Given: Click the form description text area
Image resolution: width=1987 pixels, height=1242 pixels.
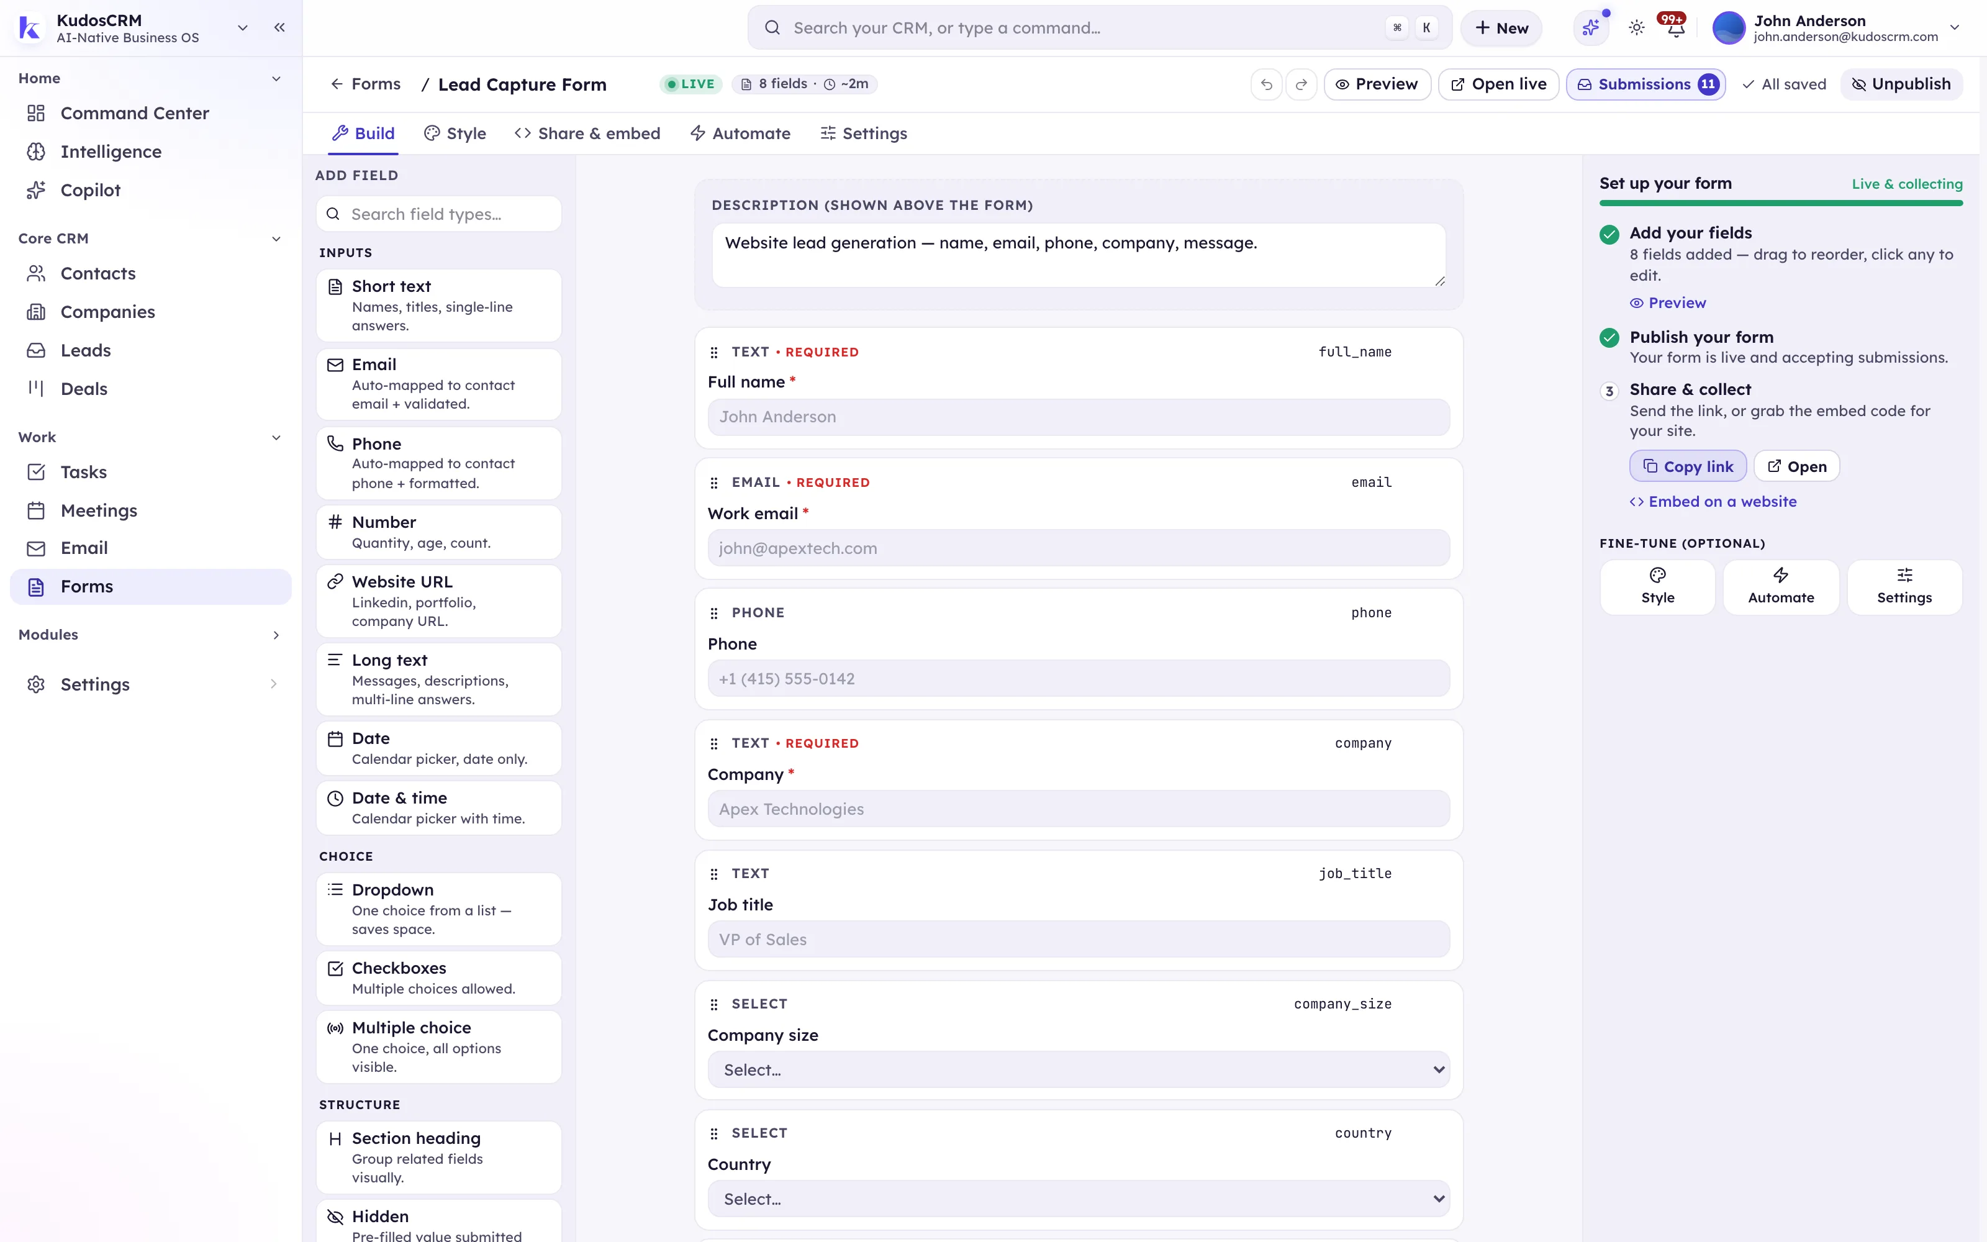Looking at the screenshot, I should pyautogui.click(x=1078, y=255).
